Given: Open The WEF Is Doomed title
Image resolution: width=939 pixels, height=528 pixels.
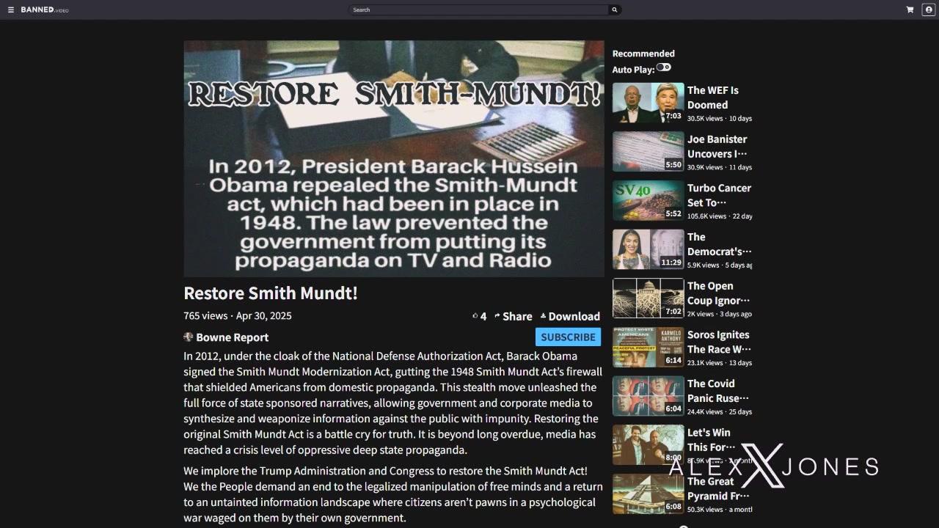Looking at the screenshot, I should [x=713, y=98].
